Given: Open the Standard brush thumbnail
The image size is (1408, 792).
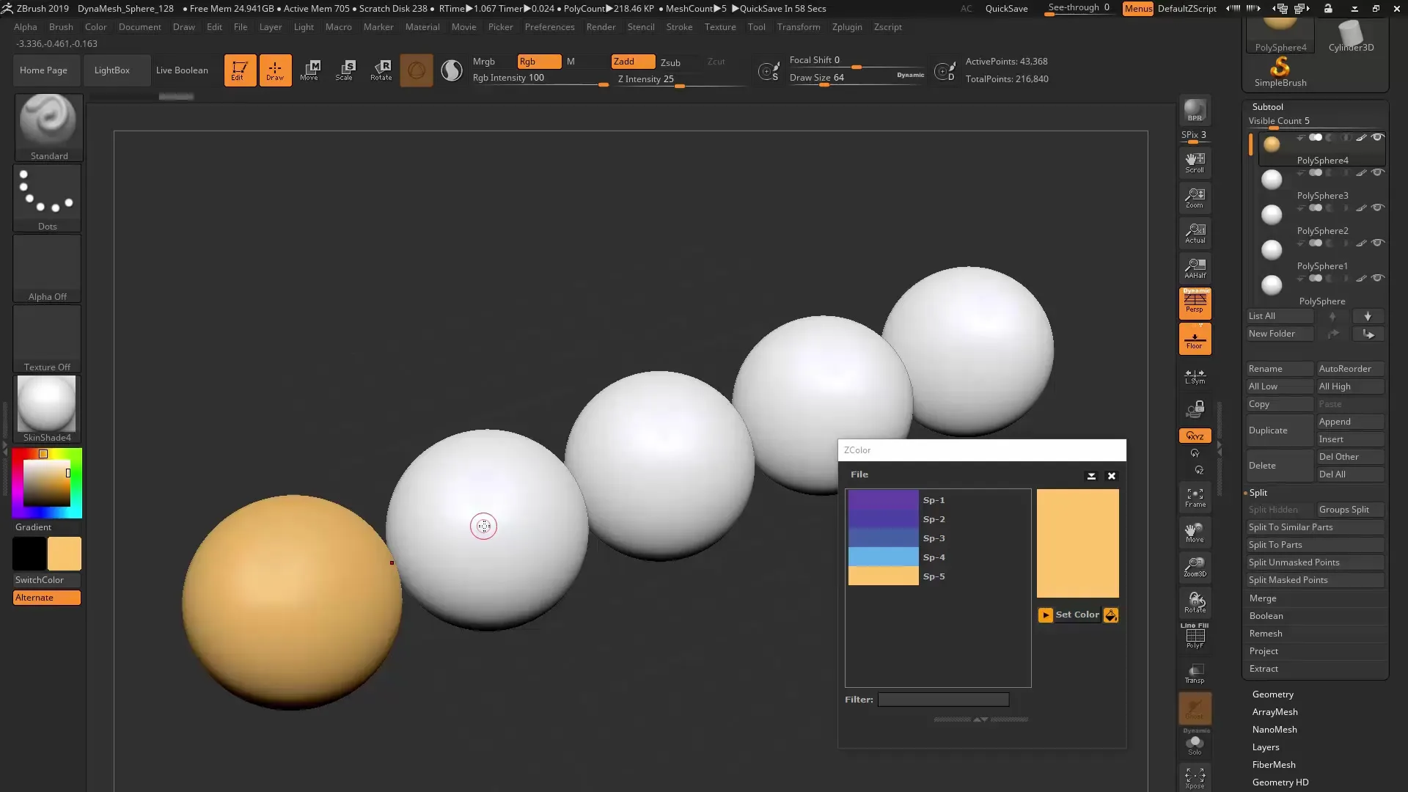Looking at the screenshot, I should click(48, 127).
